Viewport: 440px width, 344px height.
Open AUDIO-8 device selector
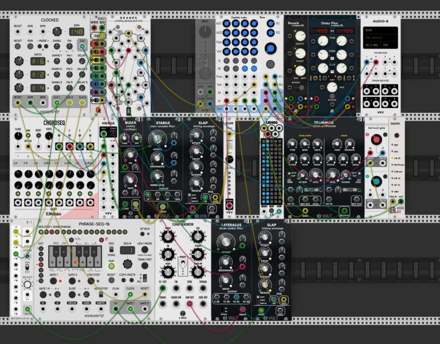380,38
